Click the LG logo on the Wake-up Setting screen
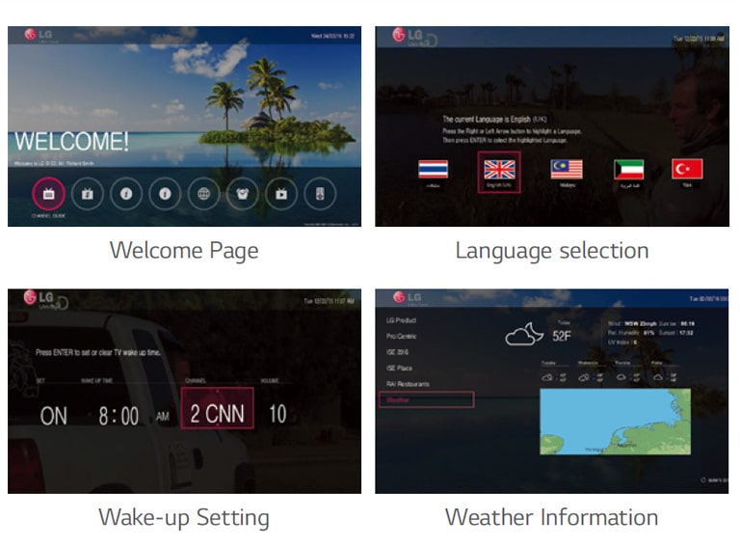This screenshot has width=740, height=548. point(39,297)
